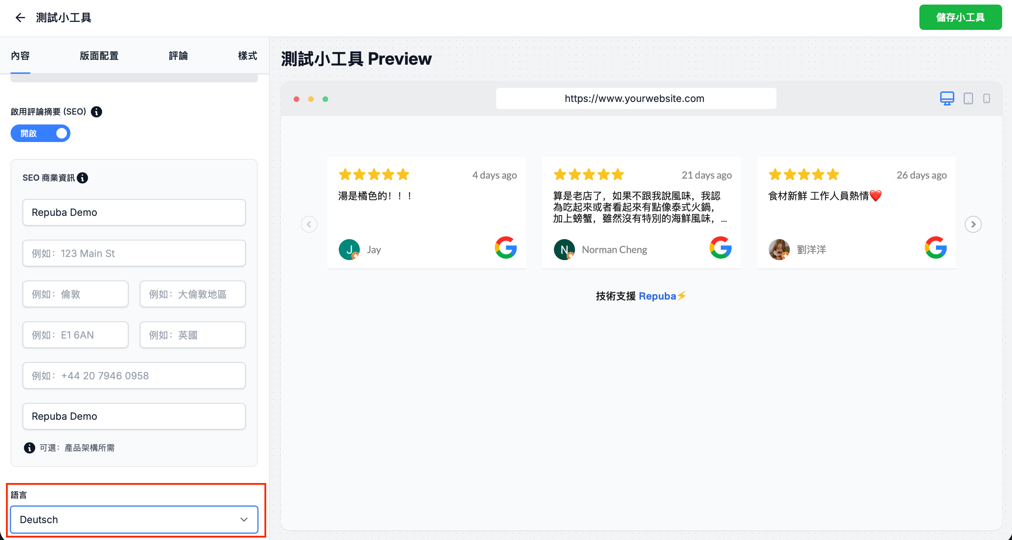Click the "26 days ago" timestamp

[922, 175]
